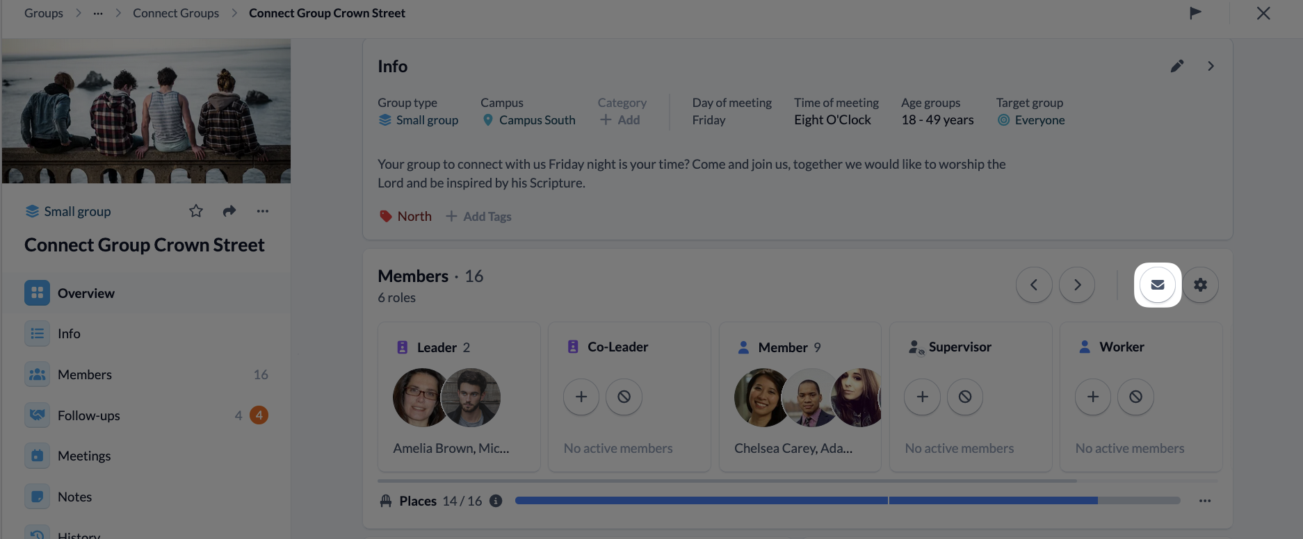Click the Places info icon

coord(496,501)
